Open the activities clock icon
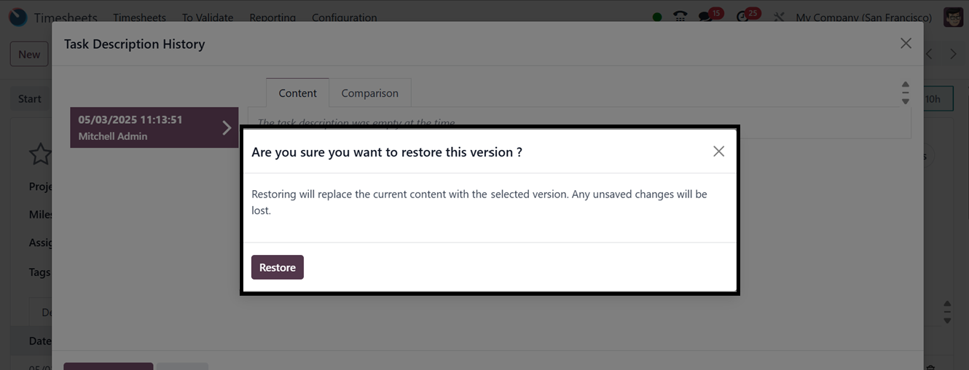This screenshot has width=969, height=370. coord(743,17)
